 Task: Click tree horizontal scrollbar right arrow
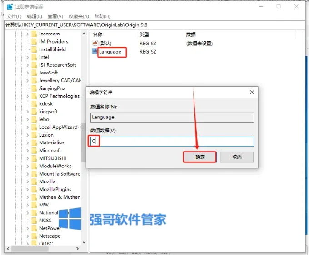(78, 249)
